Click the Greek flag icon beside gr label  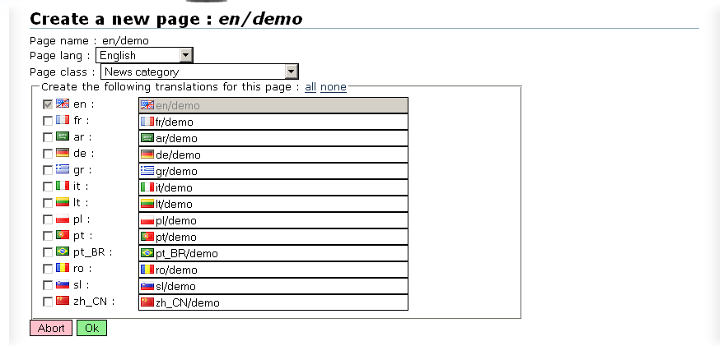[63, 169]
